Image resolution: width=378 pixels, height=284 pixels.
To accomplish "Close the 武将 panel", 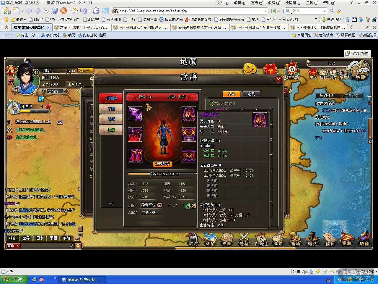I will (278, 80).
